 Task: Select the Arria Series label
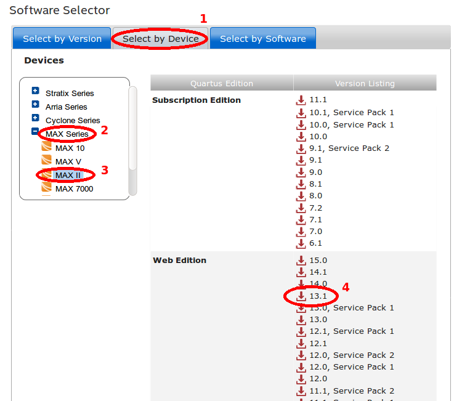(x=67, y=107)
